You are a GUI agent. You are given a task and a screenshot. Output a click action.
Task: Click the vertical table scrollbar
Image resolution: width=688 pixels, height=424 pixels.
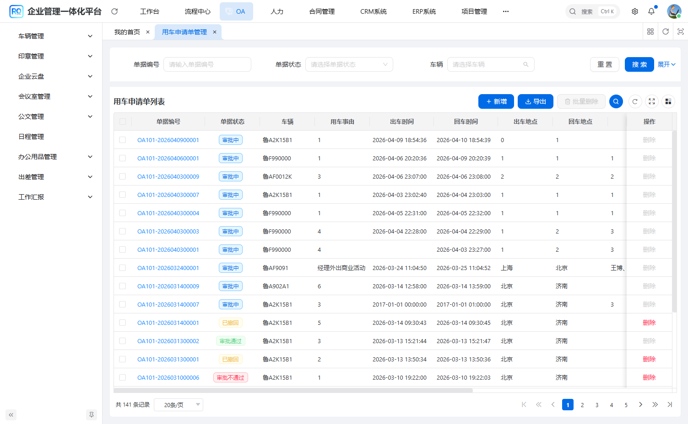(674, 221)
